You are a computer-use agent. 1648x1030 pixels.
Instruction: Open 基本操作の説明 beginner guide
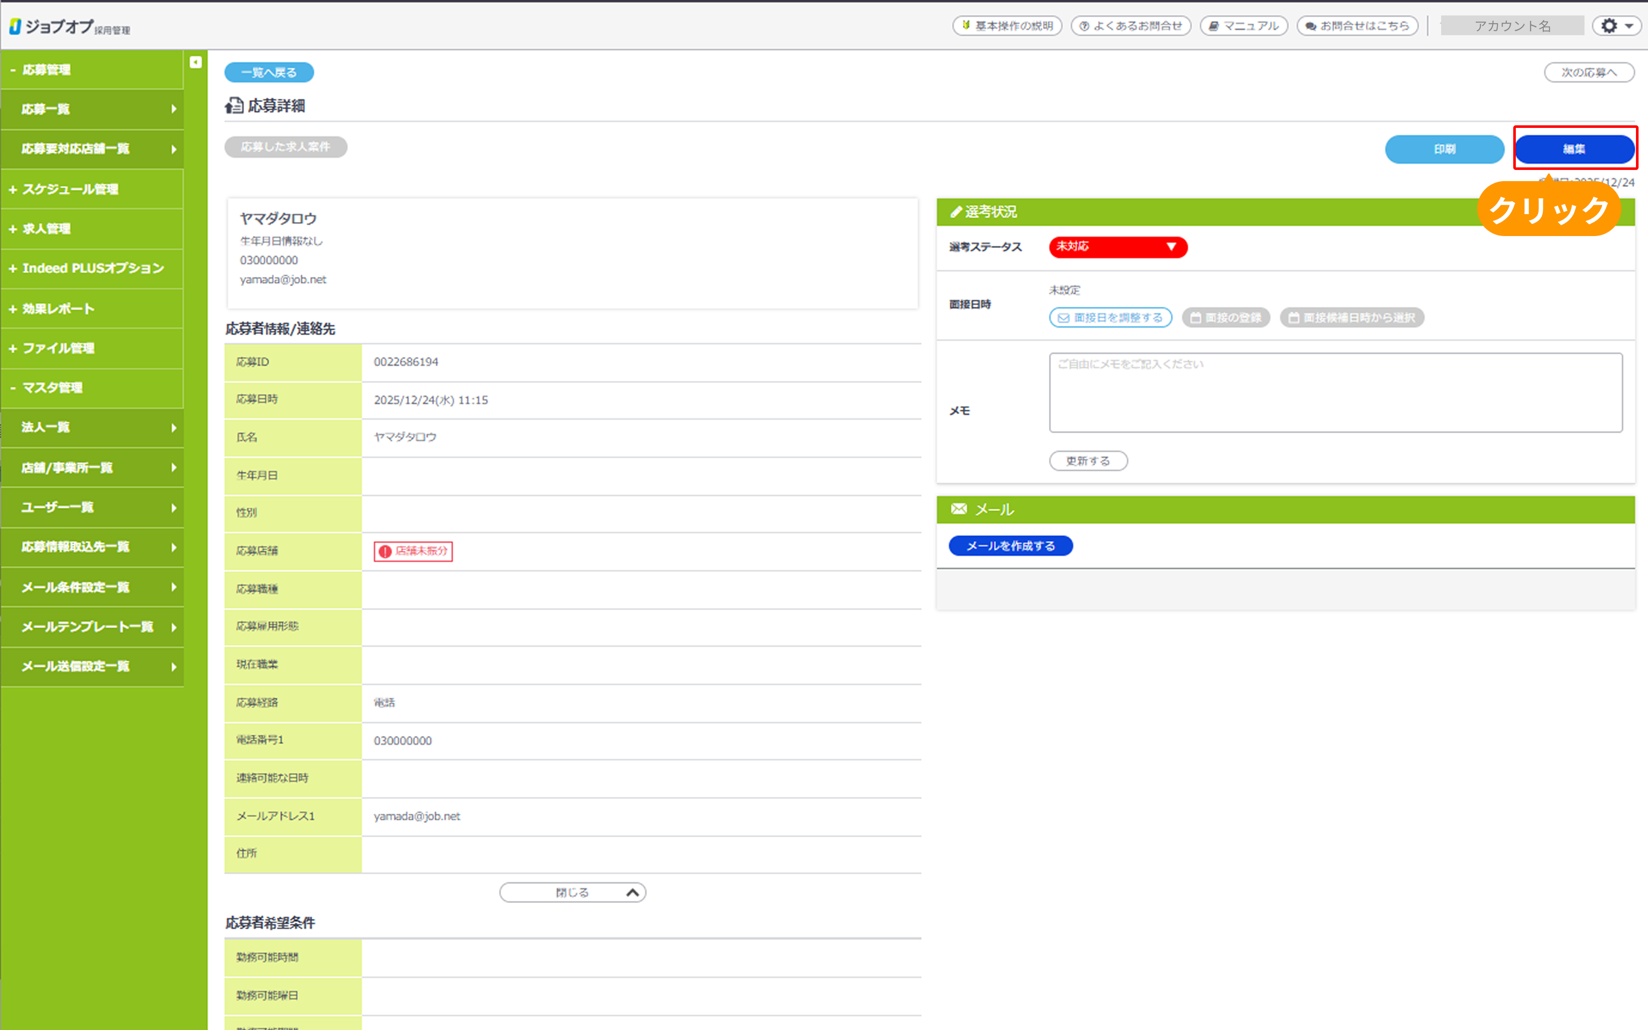point(1006,26)
